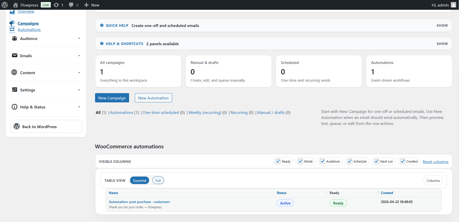Sort table by Created column
This screenshot has height=222, width=459.
coord(387,193)
